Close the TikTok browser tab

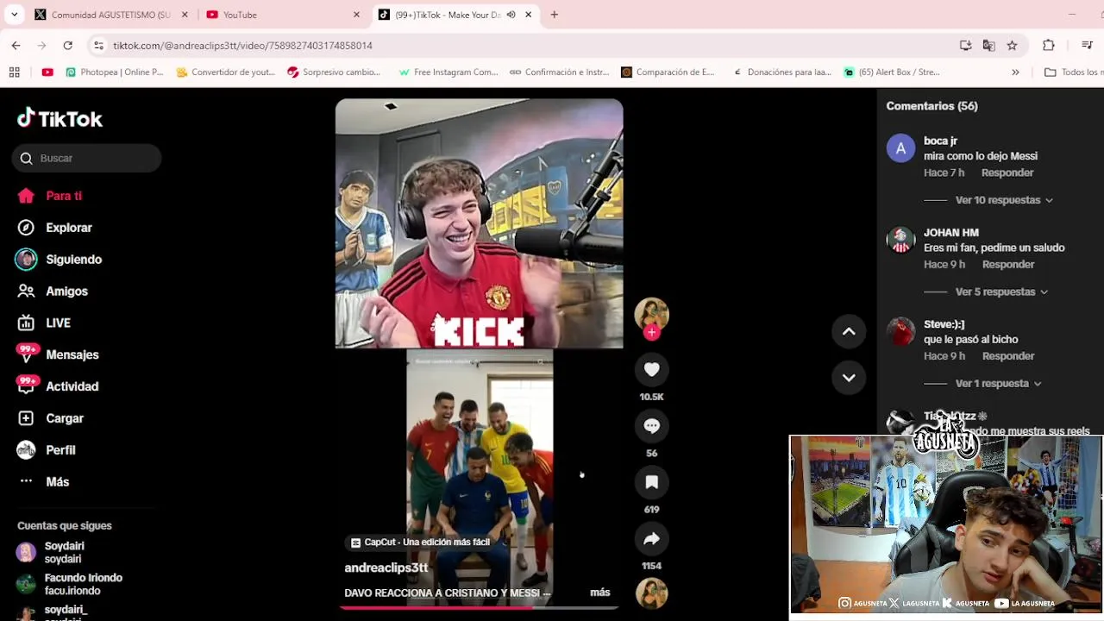[x=529, y=15]
